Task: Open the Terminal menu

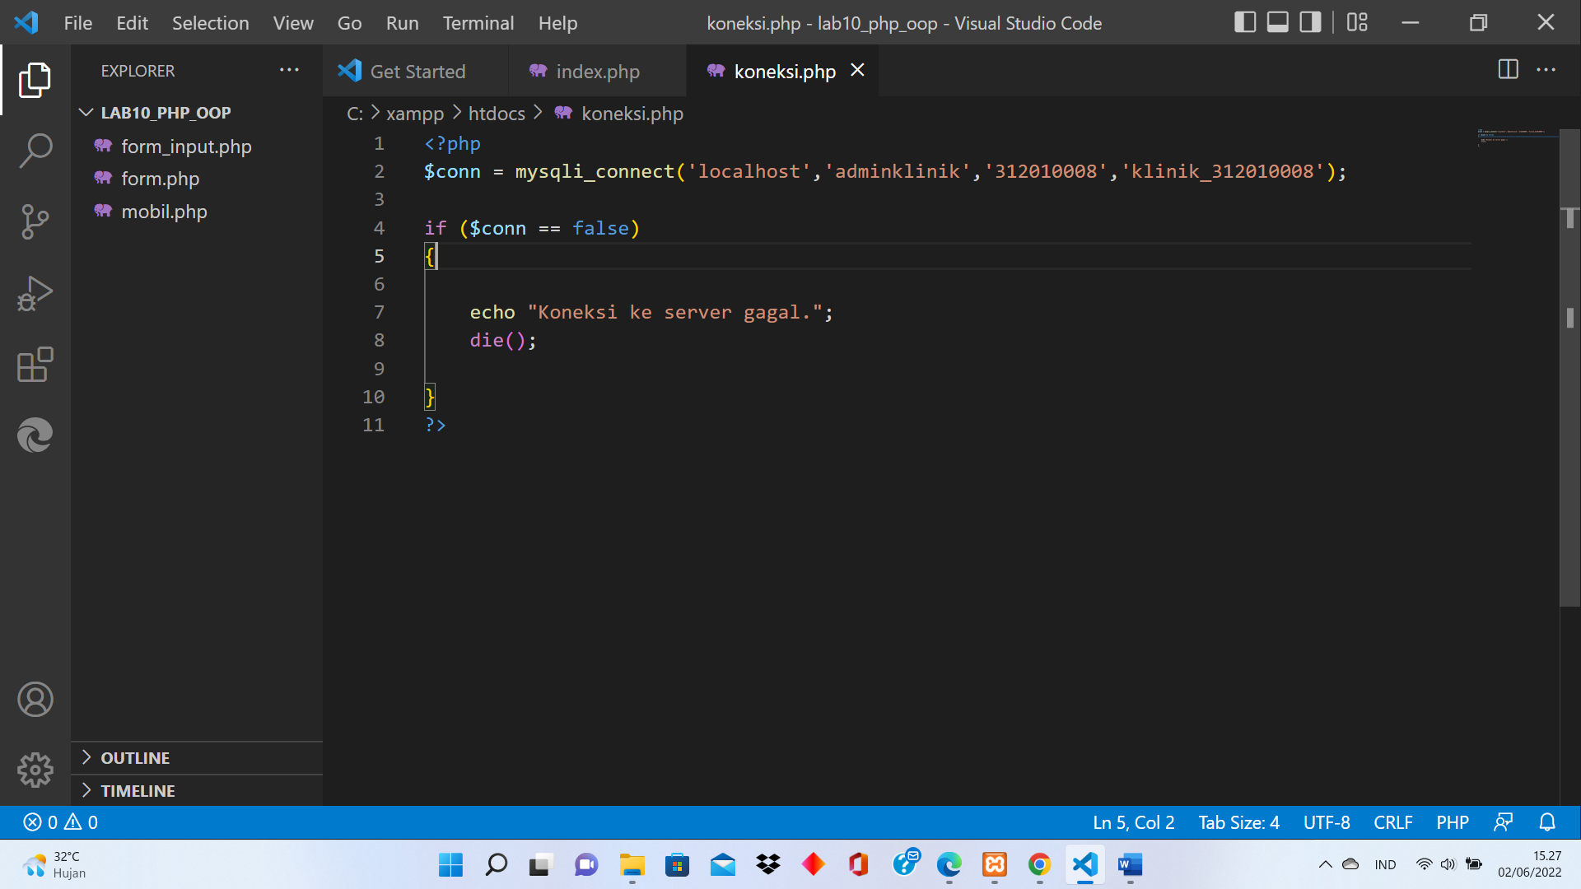Action: [478, 23]
